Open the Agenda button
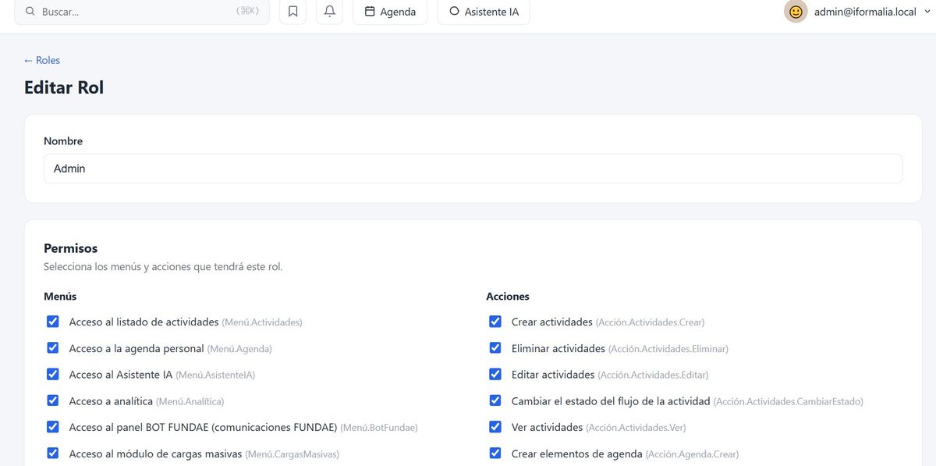 (390, 12)
